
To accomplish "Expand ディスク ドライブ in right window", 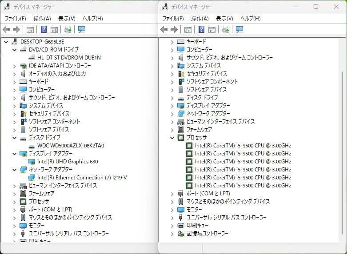I will tap(172, 98).
